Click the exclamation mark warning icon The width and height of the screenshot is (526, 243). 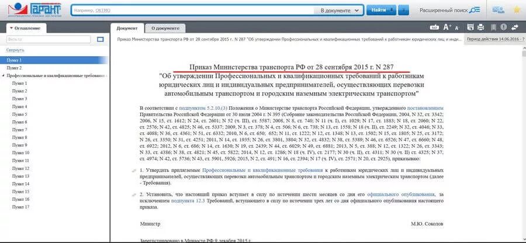[x=504, y=27]
